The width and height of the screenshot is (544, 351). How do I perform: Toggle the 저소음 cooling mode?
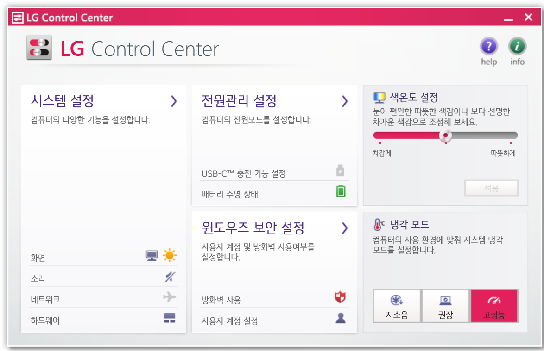coord(397,306)
